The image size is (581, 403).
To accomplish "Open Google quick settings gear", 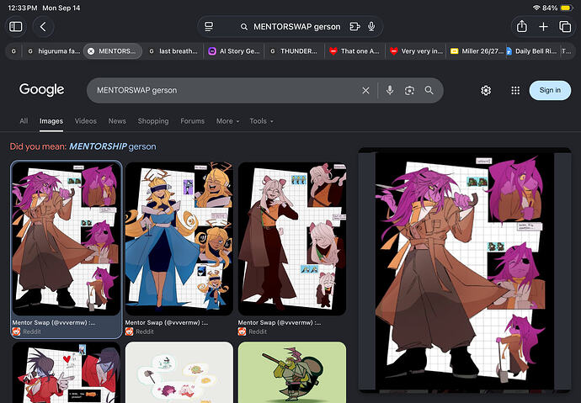I will 486,90.
